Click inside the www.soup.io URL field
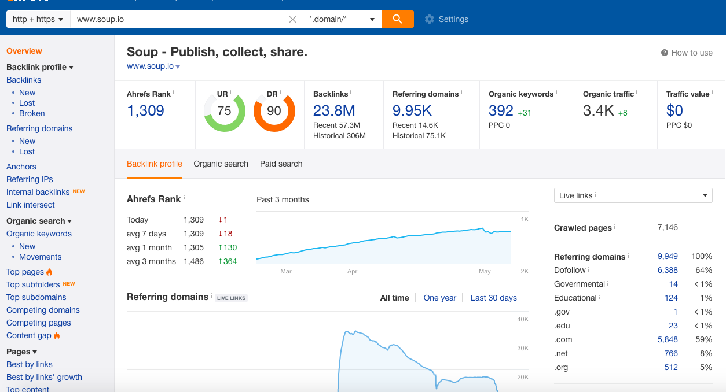The height and width of the screenshot is (392, 726). (x=179, y=19)
